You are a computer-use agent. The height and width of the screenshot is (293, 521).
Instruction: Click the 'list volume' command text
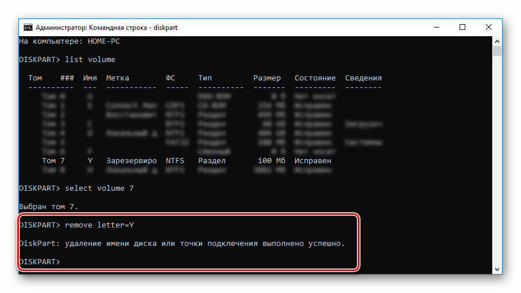[x=90, y=60]
